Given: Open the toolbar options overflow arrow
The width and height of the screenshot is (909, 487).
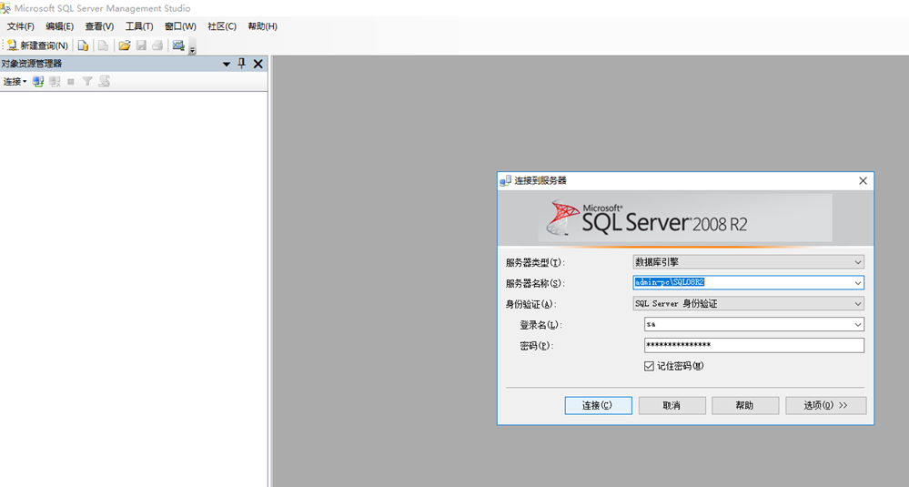Looking at the screenshot, I should click(193, 50).
